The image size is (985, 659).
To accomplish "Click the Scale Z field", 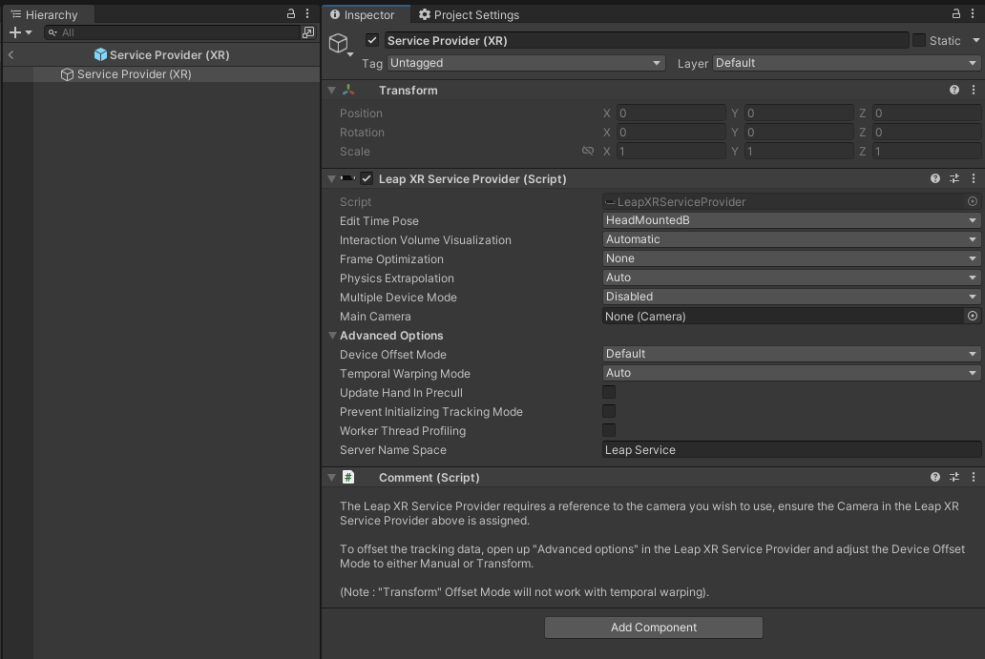I will (x=927, y=152).
